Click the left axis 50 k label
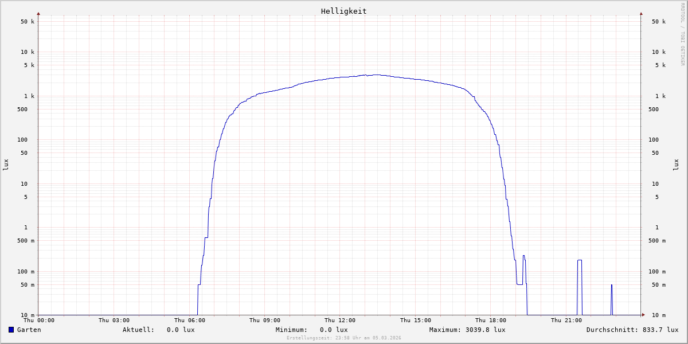Image resolution: width=688 pixels, height=344 pixels. coord(28,22)
